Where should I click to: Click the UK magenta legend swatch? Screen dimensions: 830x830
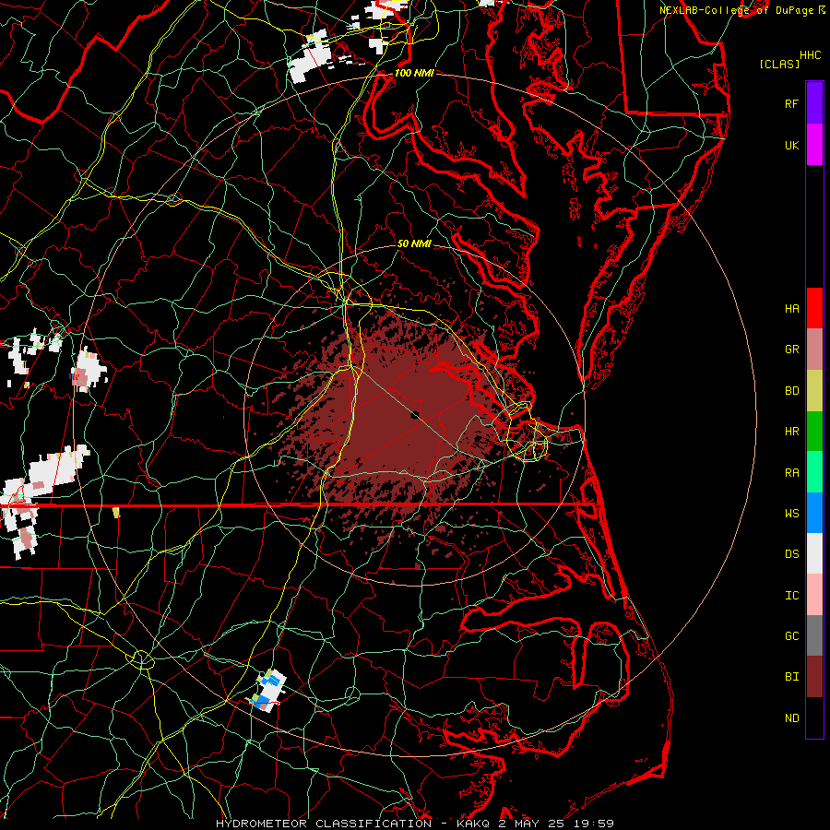click(x=814, y=145)
